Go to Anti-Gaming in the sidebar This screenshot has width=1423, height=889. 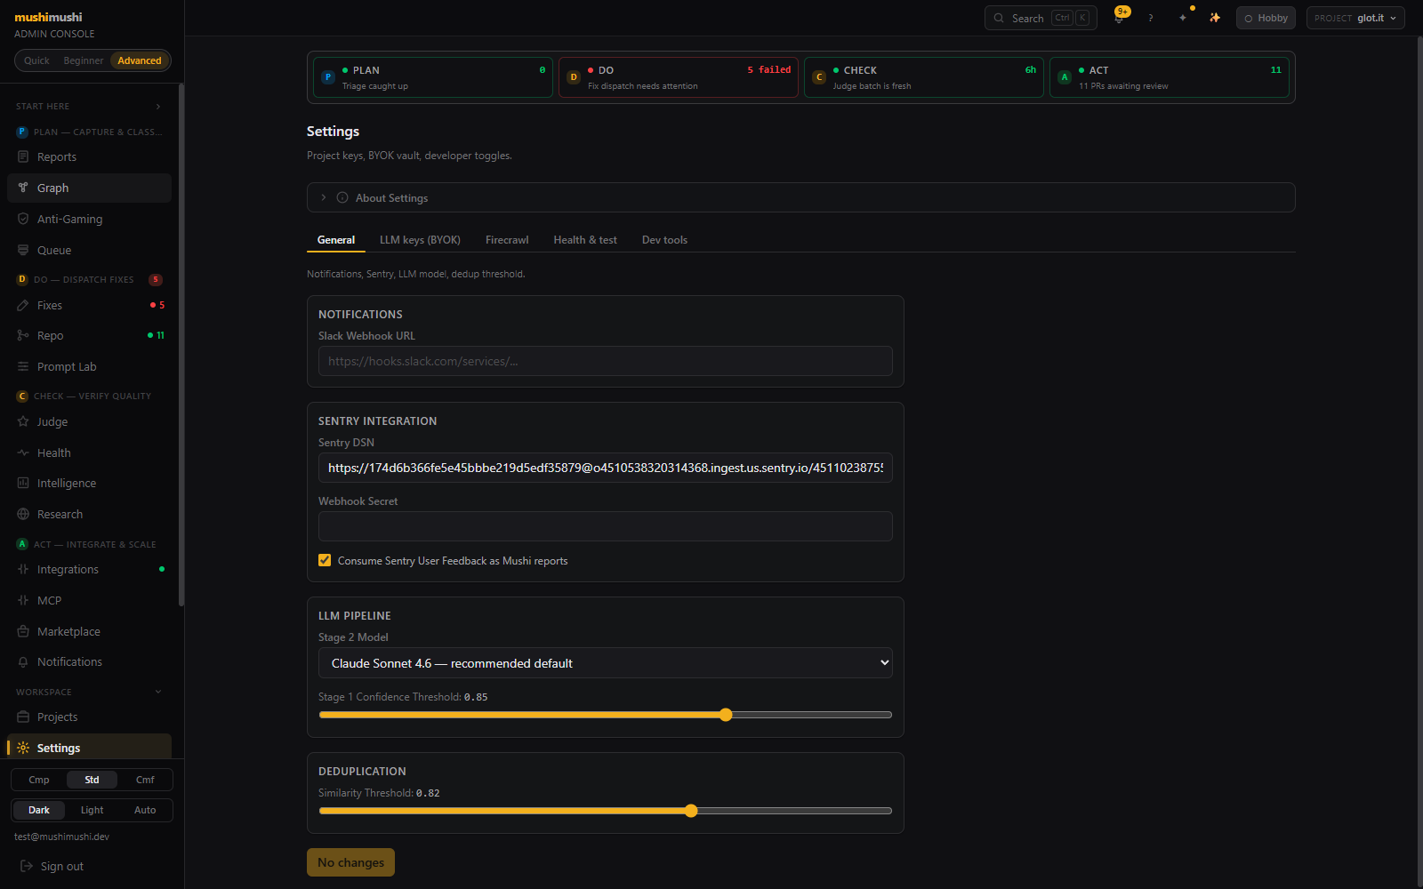click(x=89, y=219)
